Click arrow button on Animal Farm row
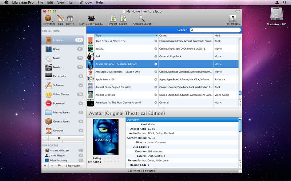Viewport: 291px width, 181px height. [x=156, y=87]
